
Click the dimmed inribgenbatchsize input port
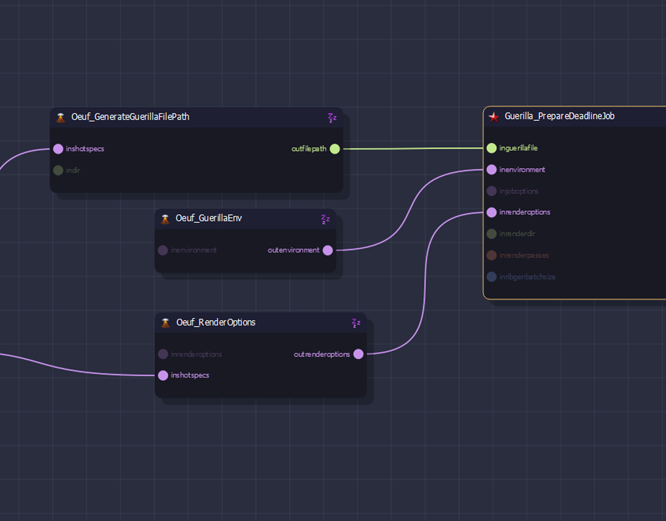492,277
